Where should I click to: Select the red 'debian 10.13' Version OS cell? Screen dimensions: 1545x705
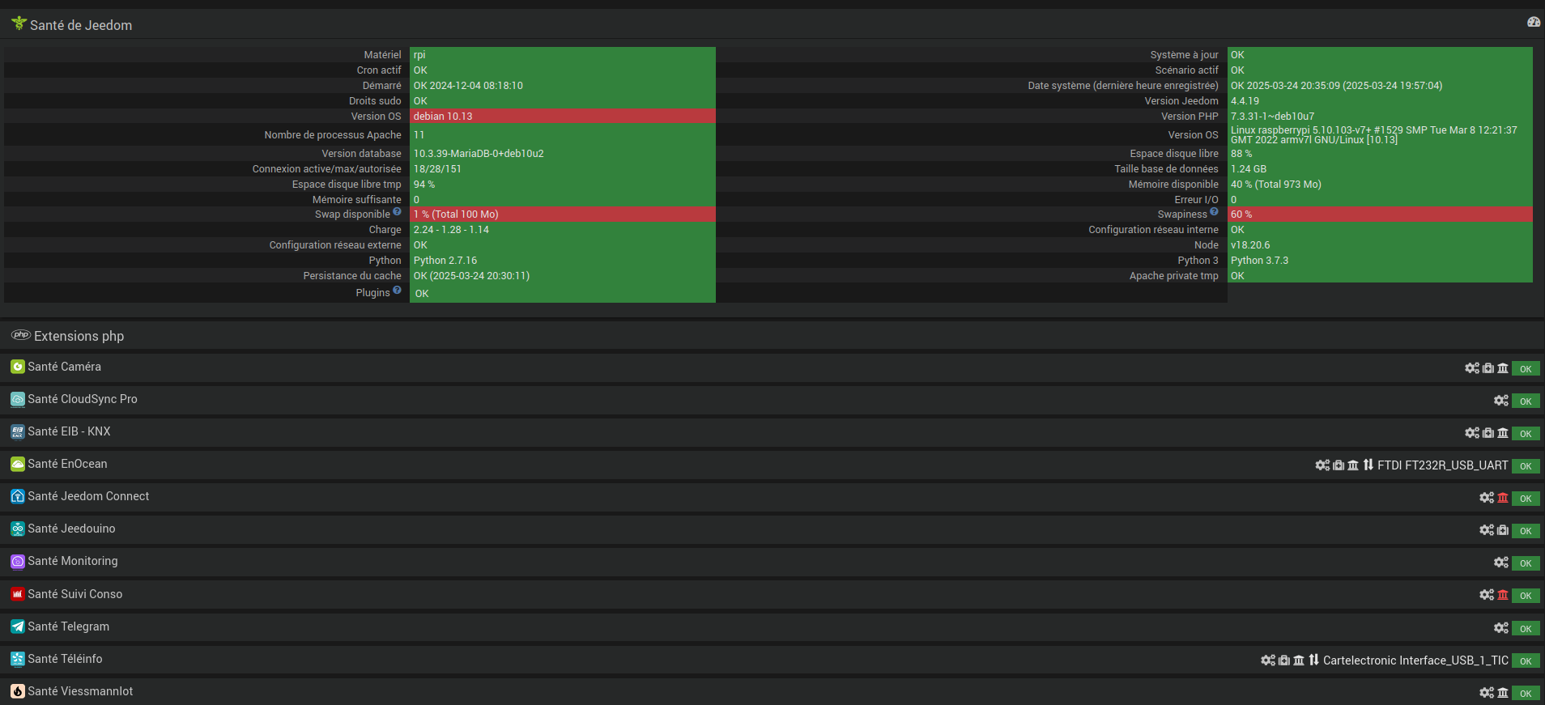coord(563,116)
